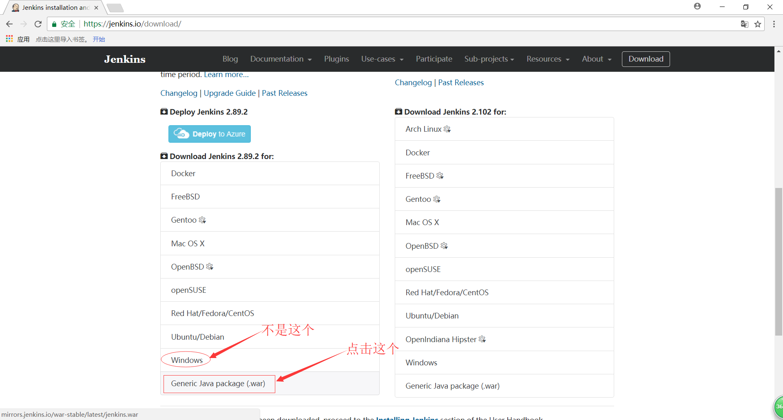Open the LTS Changelog link
783x420 pixels.
179,93
